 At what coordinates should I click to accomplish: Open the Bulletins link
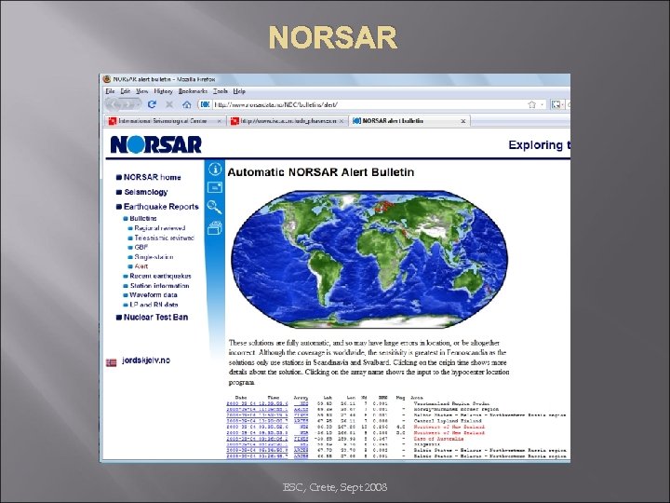pos(143,219)
